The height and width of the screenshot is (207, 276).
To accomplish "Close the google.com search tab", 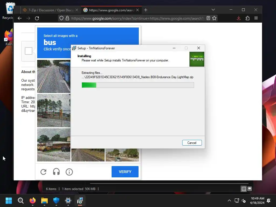I will 137,10.
